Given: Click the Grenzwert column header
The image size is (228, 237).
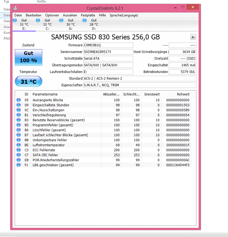Looking at the screenshot, I should 151,94.
